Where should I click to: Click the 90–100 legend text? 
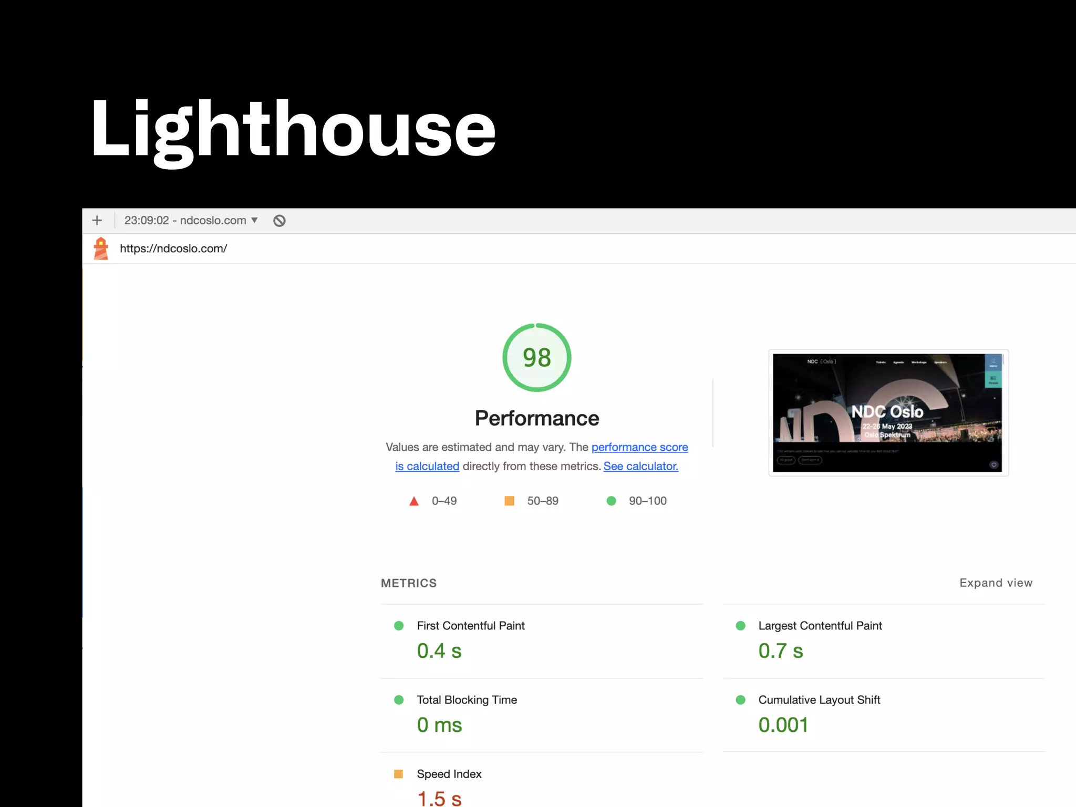pos(648,501)
